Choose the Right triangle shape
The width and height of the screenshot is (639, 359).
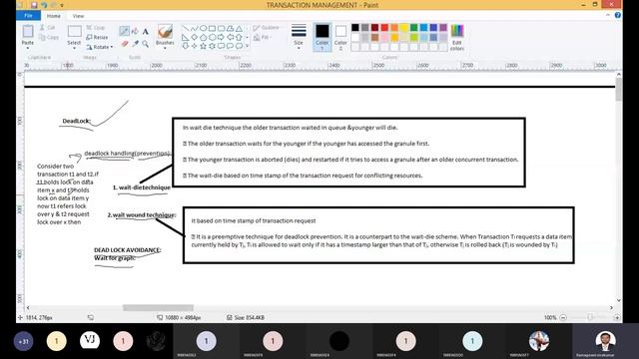click(186, 38)
